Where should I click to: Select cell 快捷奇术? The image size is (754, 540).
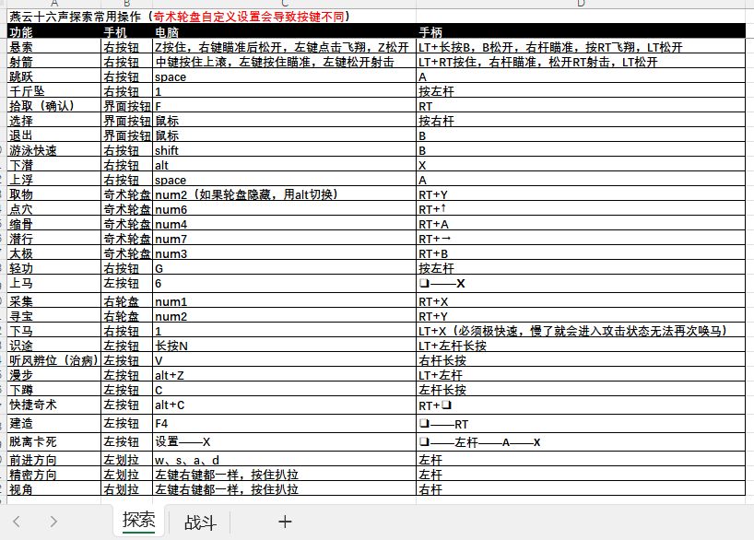(x=53, y=405)
